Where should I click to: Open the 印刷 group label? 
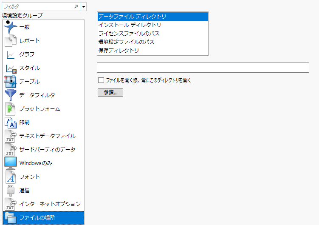24,122
